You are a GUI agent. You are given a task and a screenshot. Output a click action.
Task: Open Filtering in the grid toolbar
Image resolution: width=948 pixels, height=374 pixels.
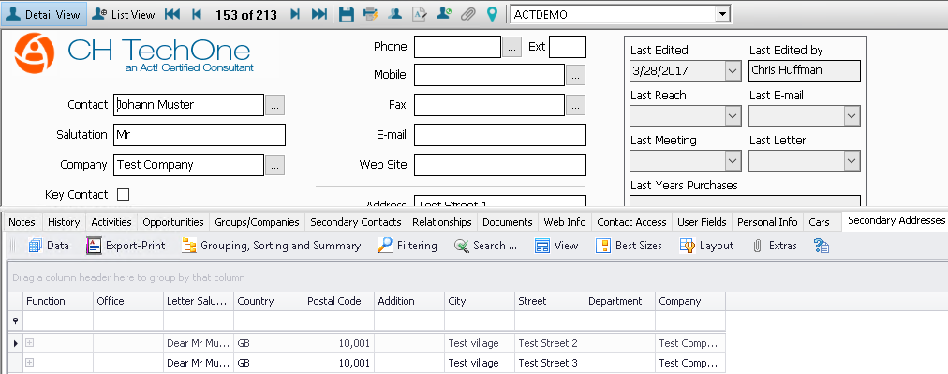(407, 246)
